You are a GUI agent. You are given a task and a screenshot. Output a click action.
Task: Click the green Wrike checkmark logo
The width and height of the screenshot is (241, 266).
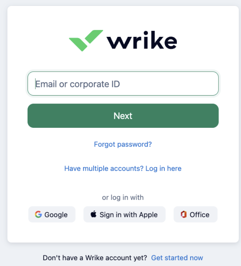click(86, 40)
